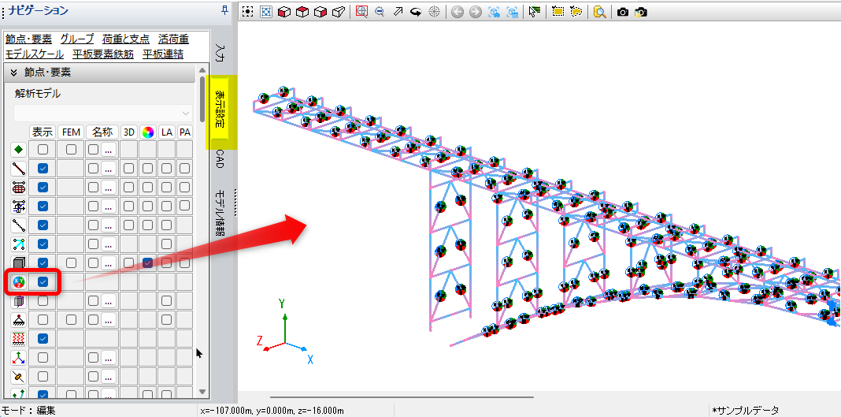This screenshot has height=417, width=841.
Task: Choose the lasso selection tool
Action: tap(576, 11)
